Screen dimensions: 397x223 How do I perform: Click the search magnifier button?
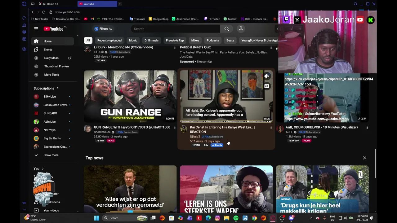coord(226,29)
